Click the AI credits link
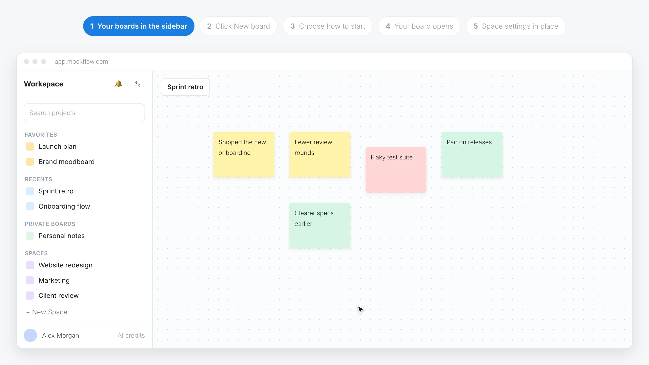The height and width of the screenshot is (365, 649). coord(131,335)
